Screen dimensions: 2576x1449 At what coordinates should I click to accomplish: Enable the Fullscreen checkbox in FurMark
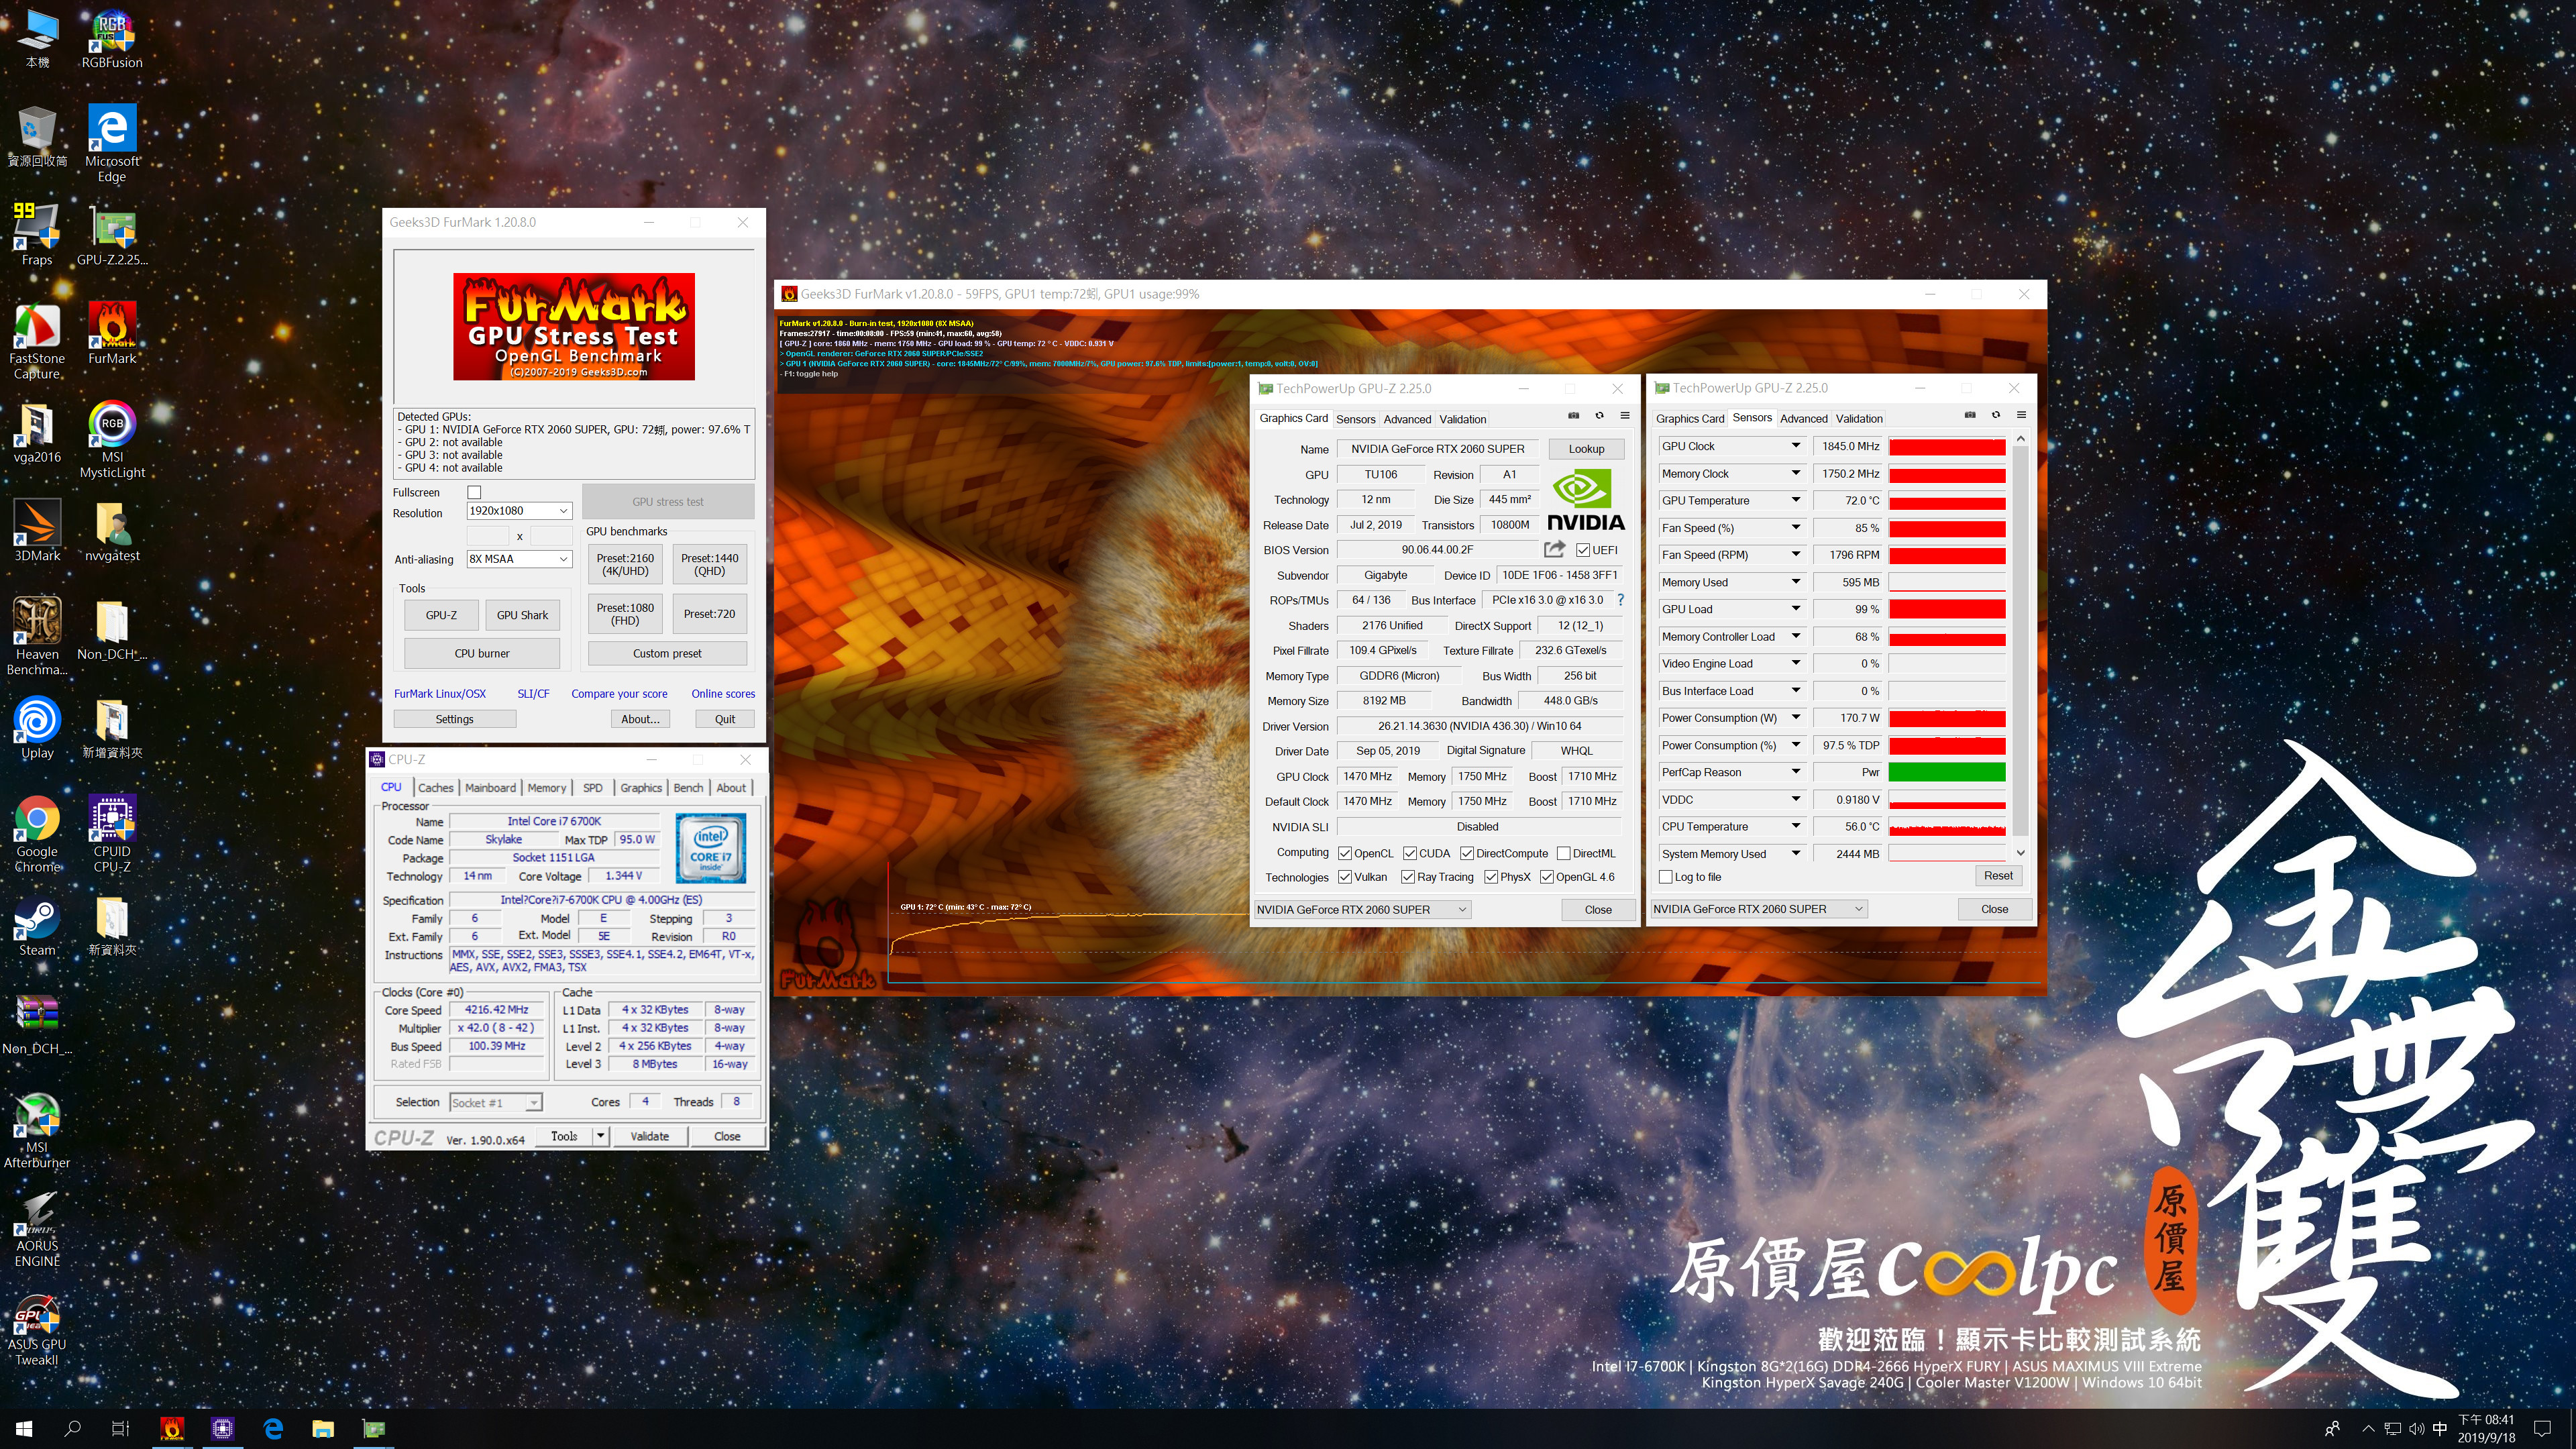tap(474, 492)
